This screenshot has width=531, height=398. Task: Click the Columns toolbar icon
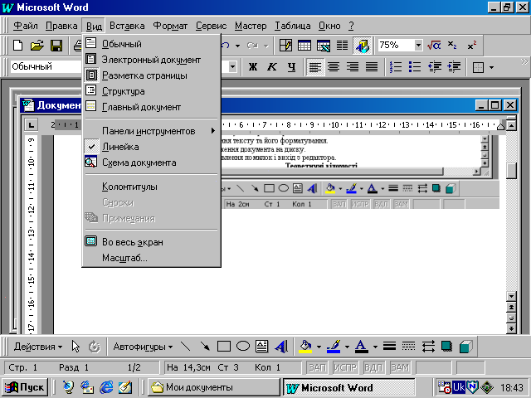[342, 46]
